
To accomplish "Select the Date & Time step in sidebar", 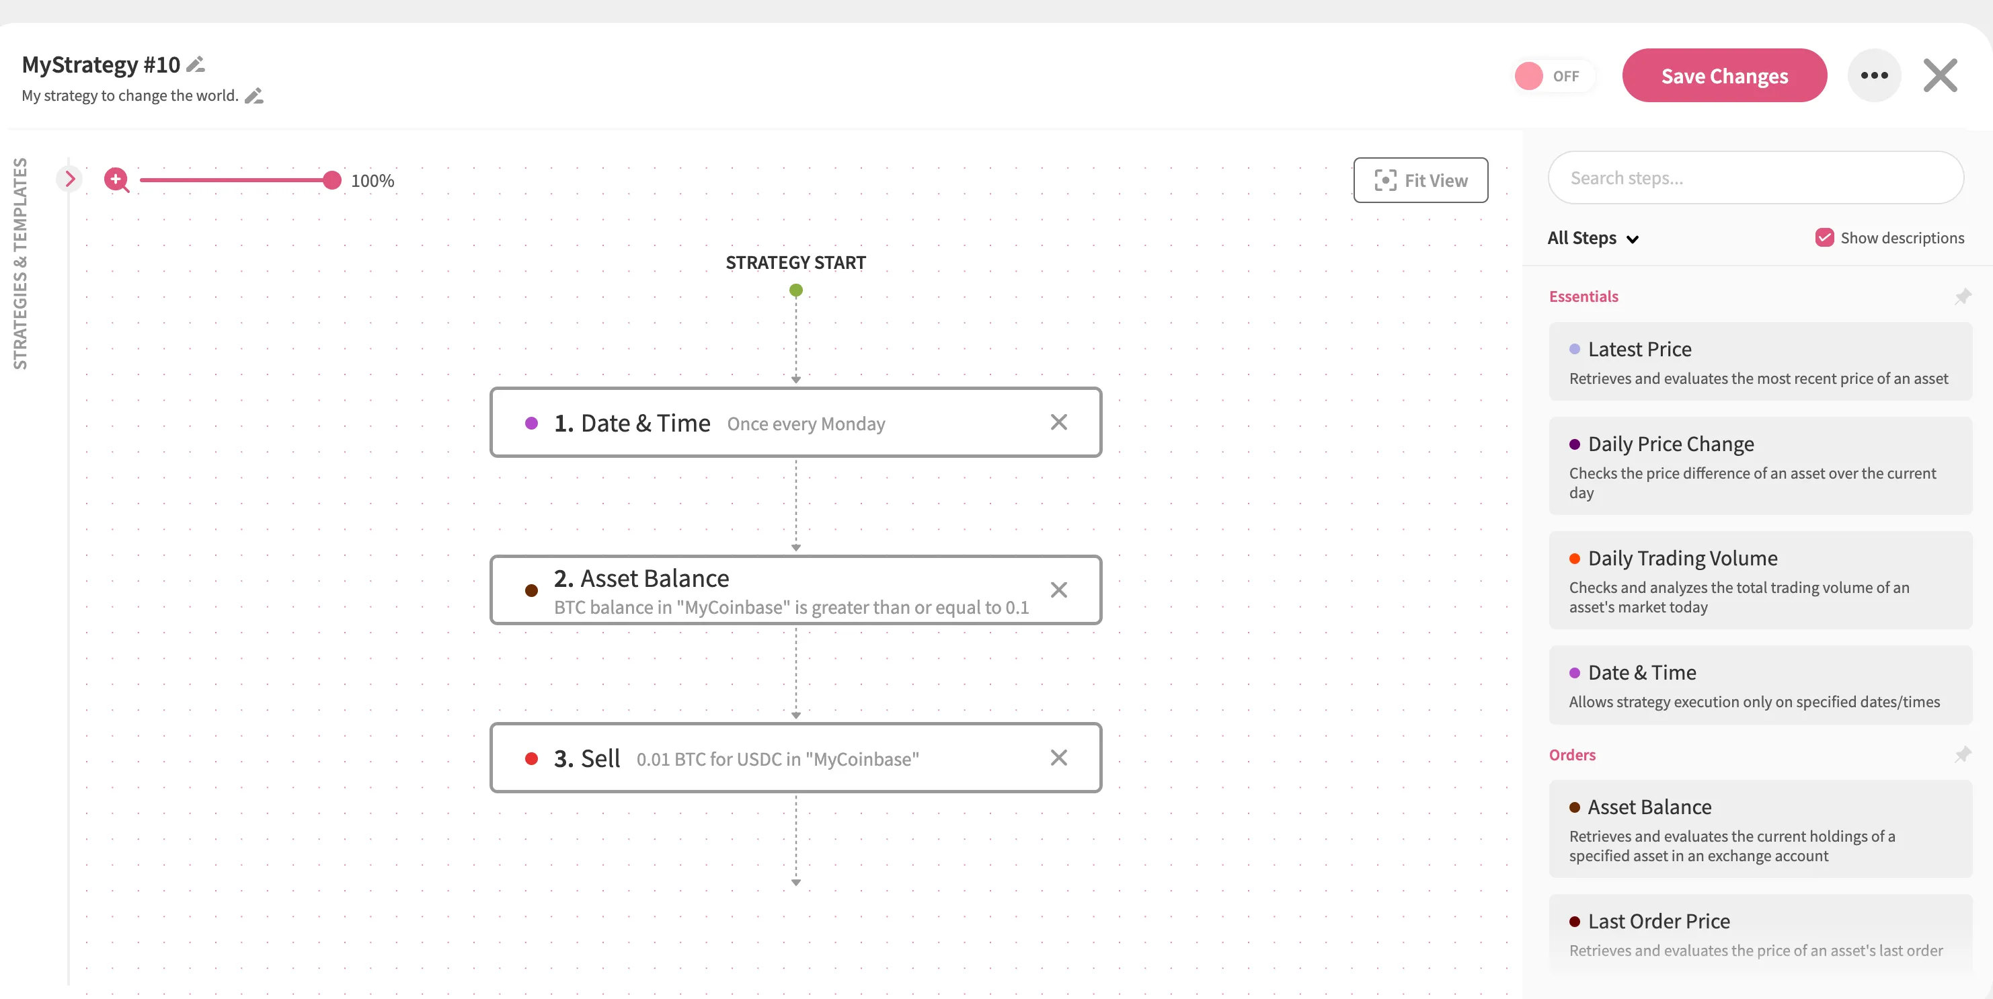I will pos(1760,685).
